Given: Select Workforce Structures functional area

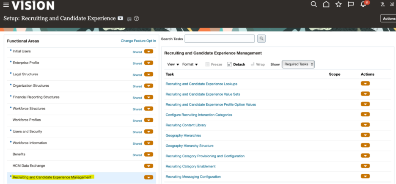Looking at the screenshot, I should click(x=29, y=109).
